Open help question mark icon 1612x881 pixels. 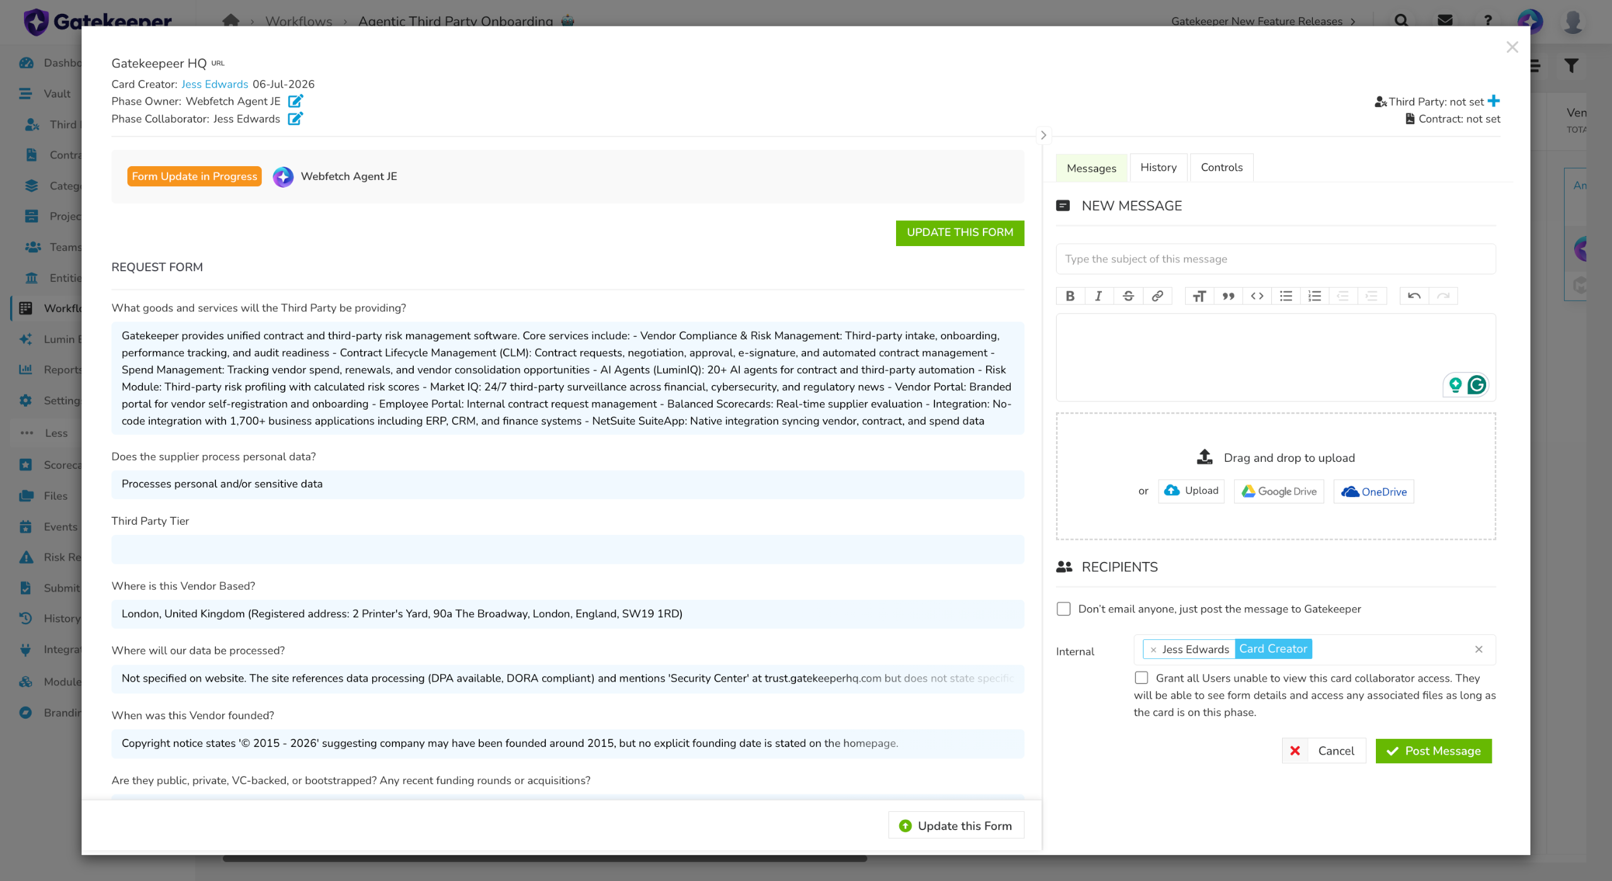pyautogui.click(x=1488, y=20)
